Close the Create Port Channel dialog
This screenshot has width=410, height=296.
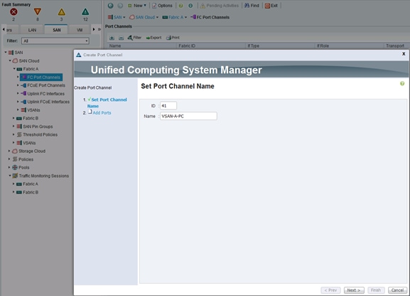click(x=404, y=53)
